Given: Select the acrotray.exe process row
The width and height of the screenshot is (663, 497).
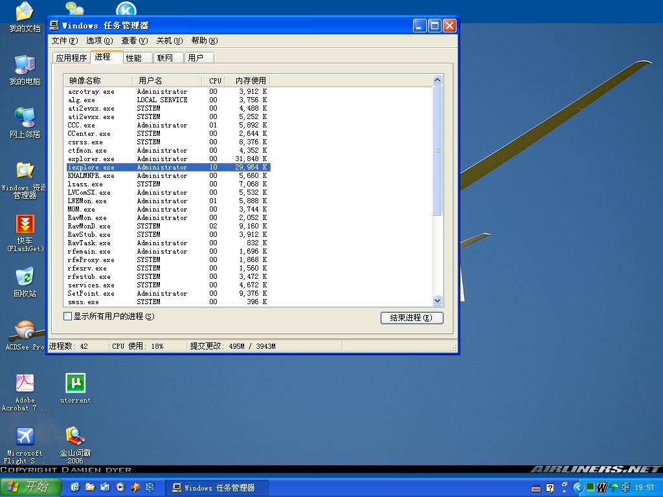Looking at the screenshot, I should pos(168,92).
